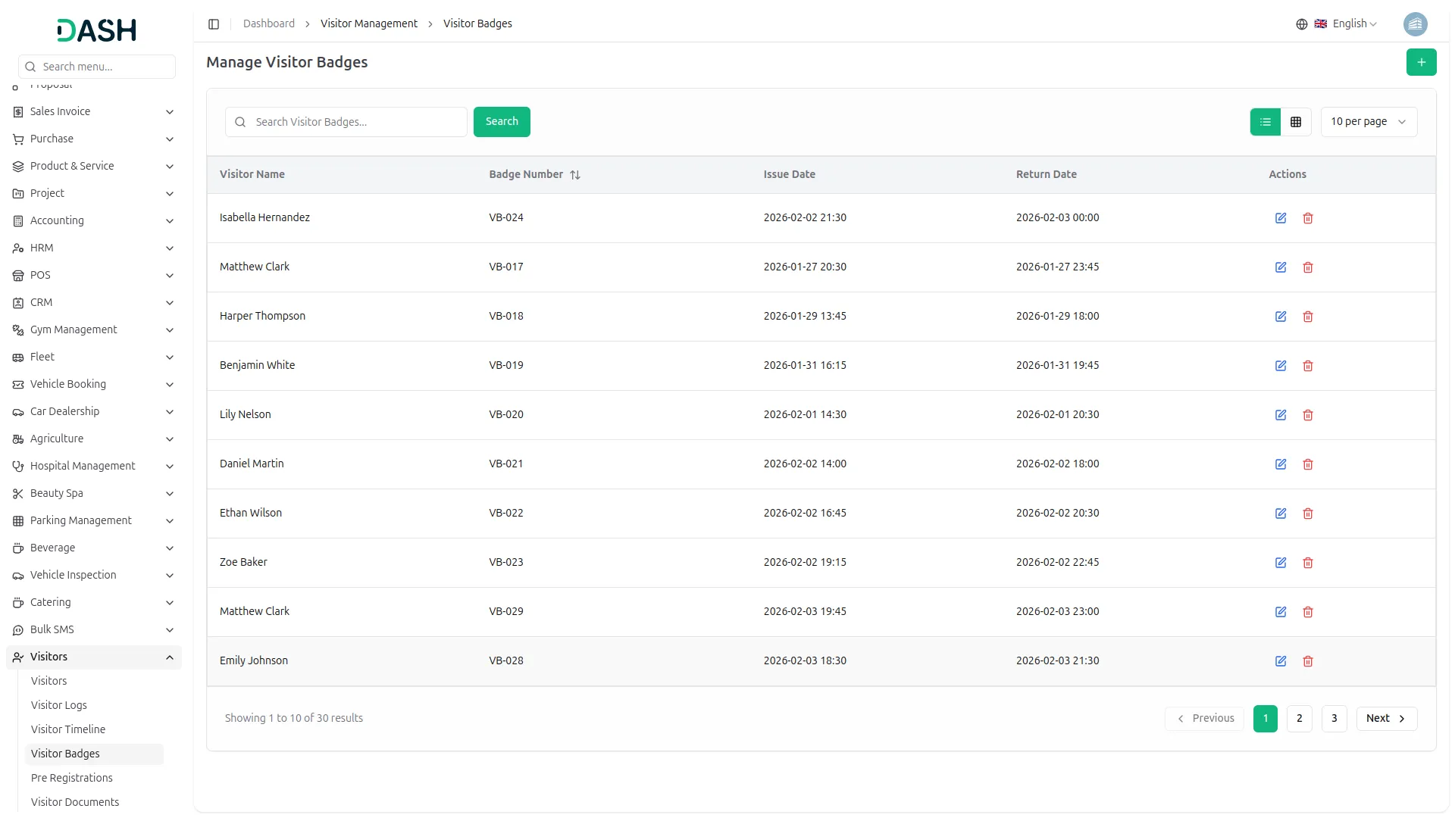Open Pre Registrations submenu item
This screenshot has height=818, width=1455.
(72, 778)
